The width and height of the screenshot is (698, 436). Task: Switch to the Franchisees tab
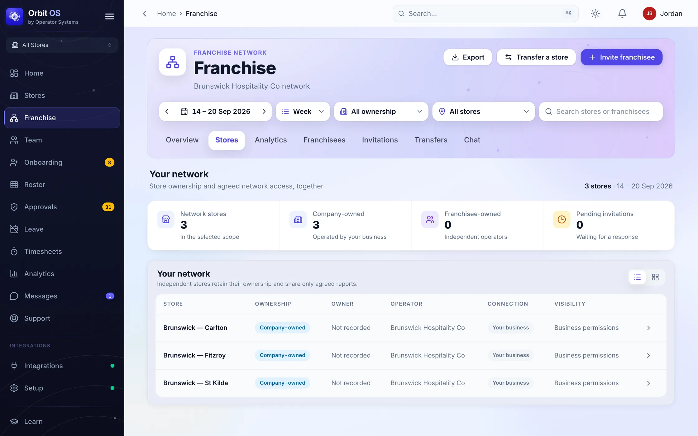324,140
